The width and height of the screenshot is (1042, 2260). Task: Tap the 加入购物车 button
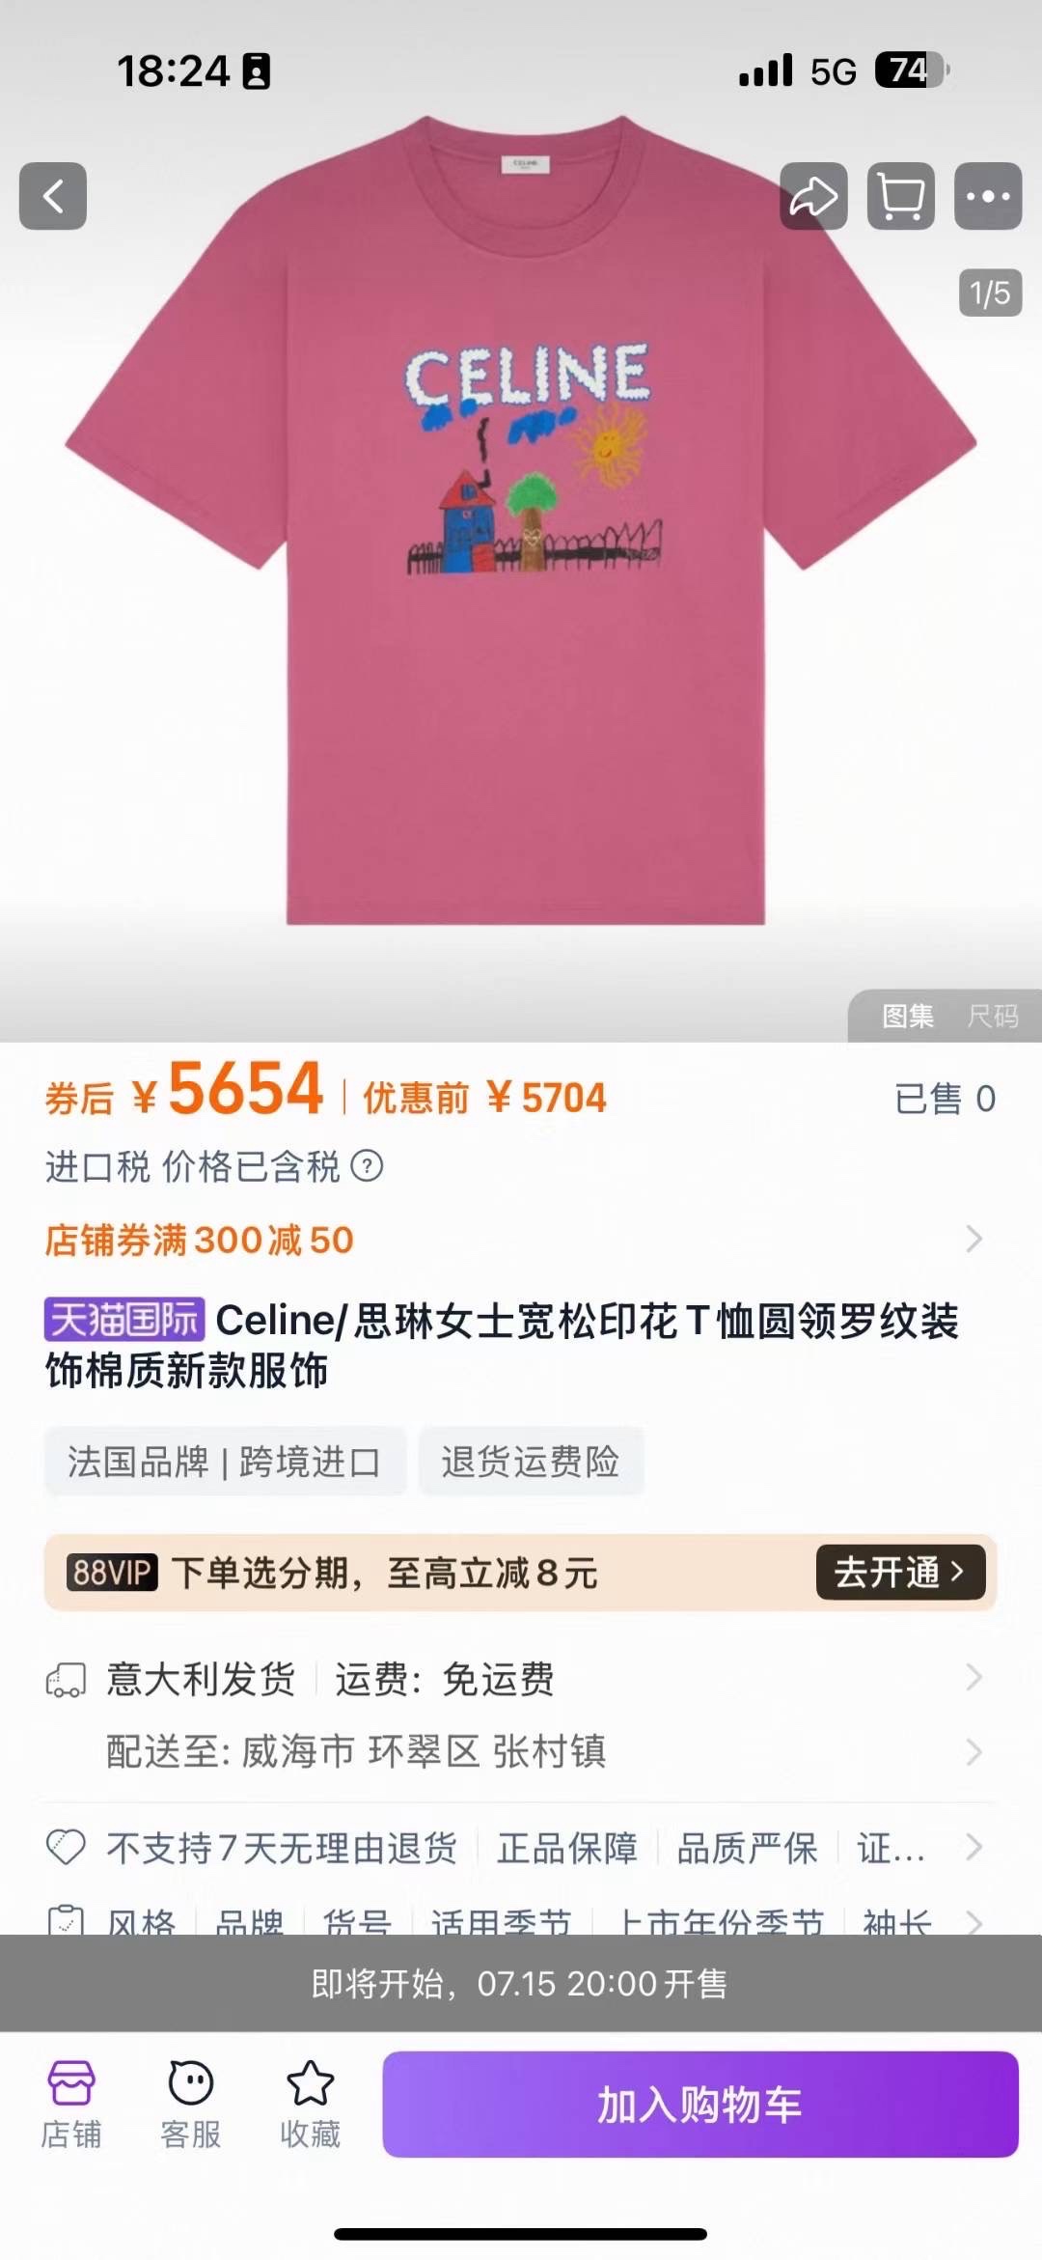pyautogui.click(x=700, y=2105)
